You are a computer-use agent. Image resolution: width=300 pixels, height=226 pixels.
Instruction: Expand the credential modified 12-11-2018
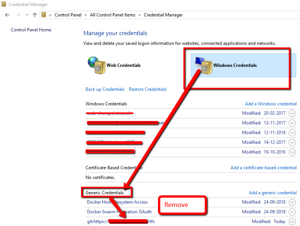(292, 133)
